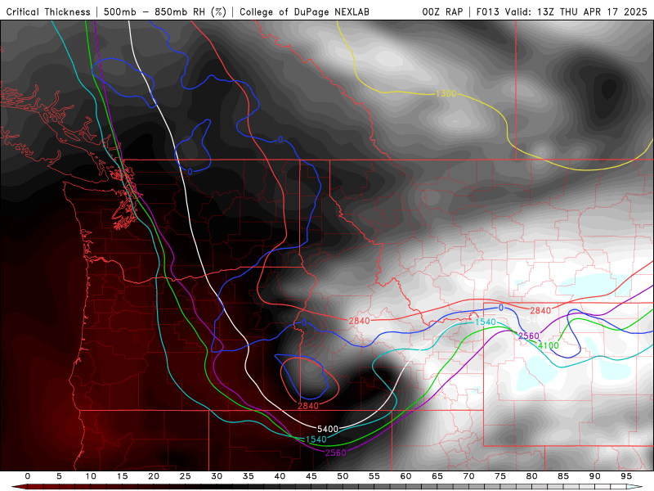Screen dimensions: 654x491
Task: Select the color bar "85" tick label
Action: tap(563, 476)
